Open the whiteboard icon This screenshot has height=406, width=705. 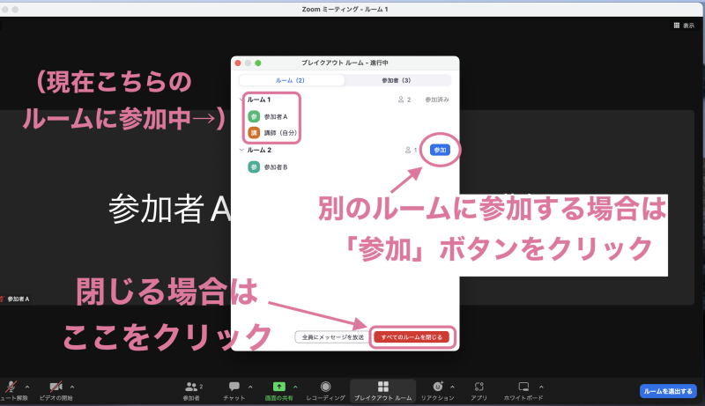(523, 387)
